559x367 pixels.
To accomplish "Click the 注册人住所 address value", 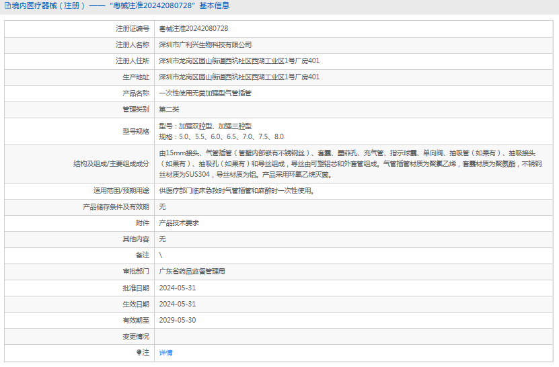I will tap(239, 61).
